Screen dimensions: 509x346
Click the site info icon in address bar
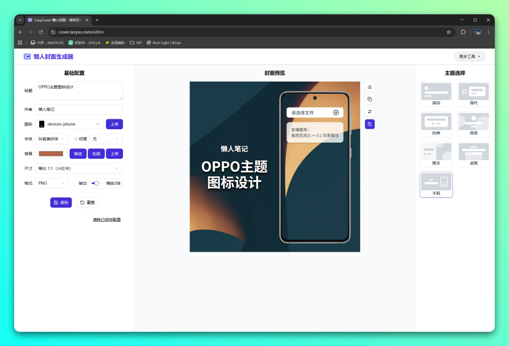click(x=53, y=32)
